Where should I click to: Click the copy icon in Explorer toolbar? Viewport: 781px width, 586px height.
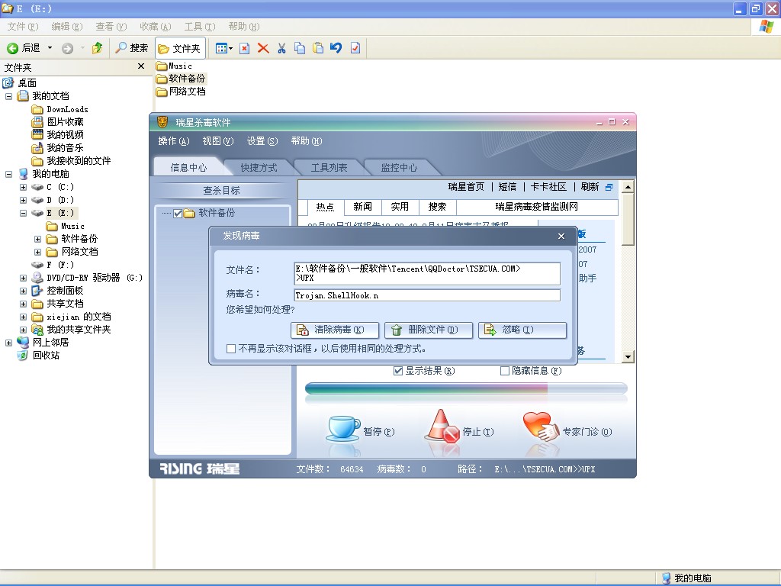pyautogui.click(x=300, y=48)
